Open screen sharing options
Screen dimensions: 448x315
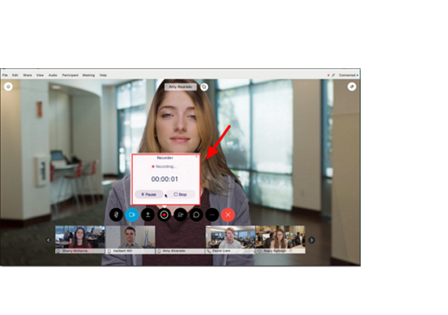click(147, 215)
